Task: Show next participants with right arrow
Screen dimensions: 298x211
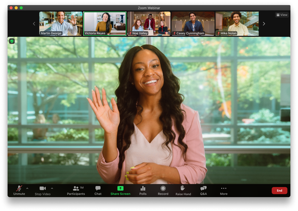Action: (264, 23)
